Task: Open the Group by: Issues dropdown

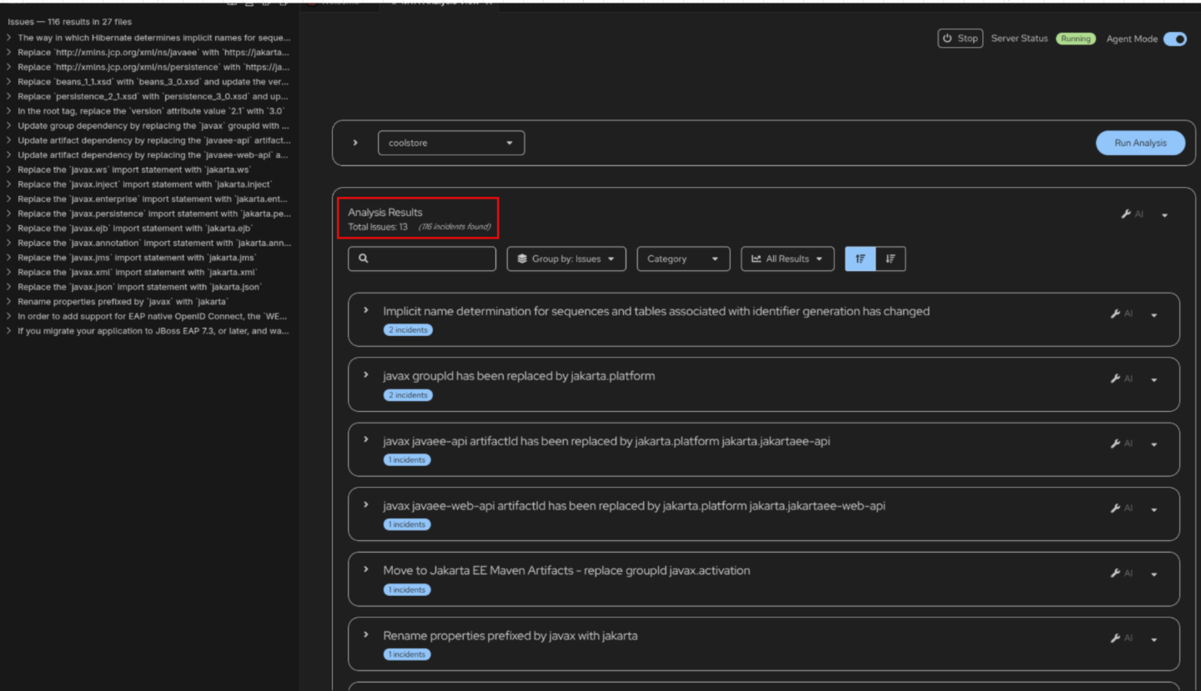Action: pos(566,259)
